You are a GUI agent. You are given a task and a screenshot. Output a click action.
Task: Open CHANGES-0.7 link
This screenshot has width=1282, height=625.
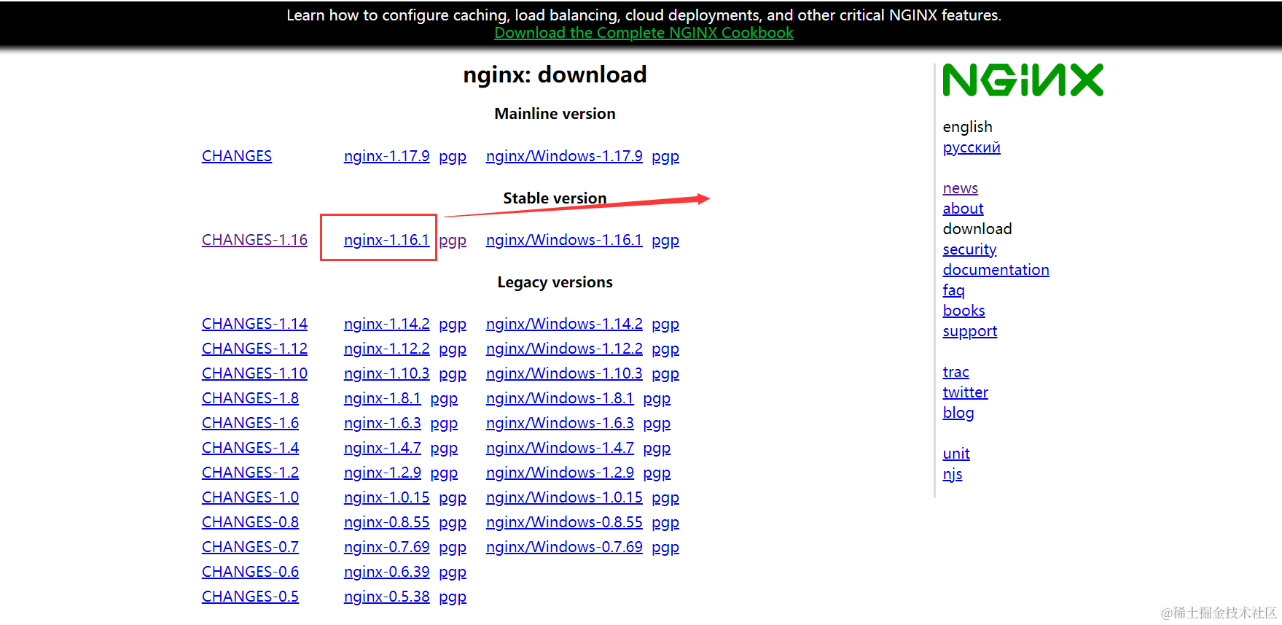pos(250,547)
